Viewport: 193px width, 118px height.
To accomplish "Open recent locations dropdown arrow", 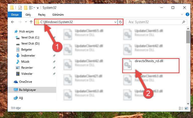I will (x=26, y=22).
